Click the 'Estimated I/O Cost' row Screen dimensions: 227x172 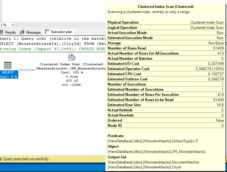tap(166, 64)
